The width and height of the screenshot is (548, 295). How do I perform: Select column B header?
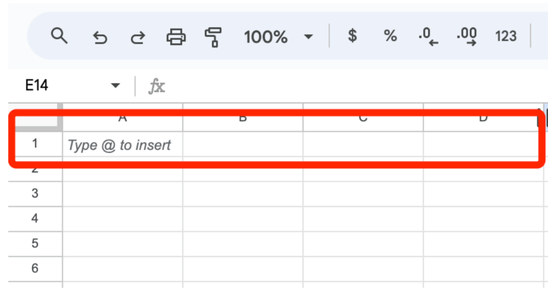click(x=242, y=118)
